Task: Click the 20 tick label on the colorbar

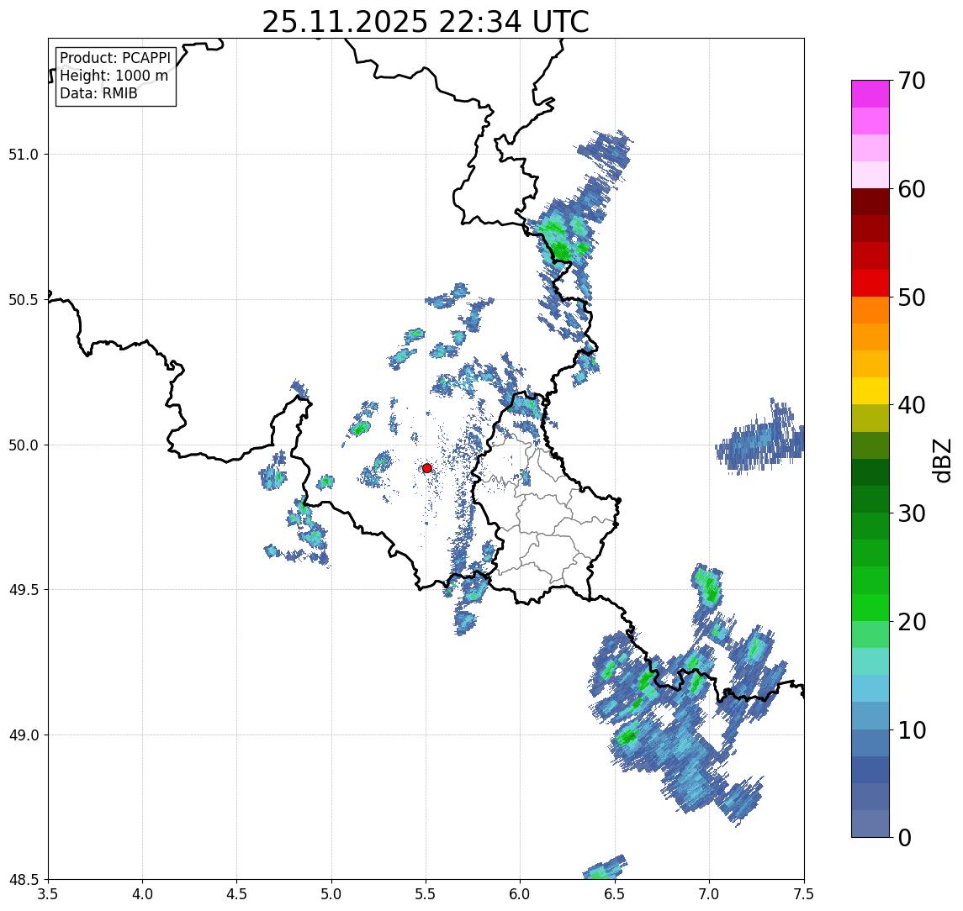Action: 911,621
